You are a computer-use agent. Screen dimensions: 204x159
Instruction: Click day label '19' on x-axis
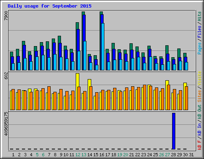[x=120, y=155]
